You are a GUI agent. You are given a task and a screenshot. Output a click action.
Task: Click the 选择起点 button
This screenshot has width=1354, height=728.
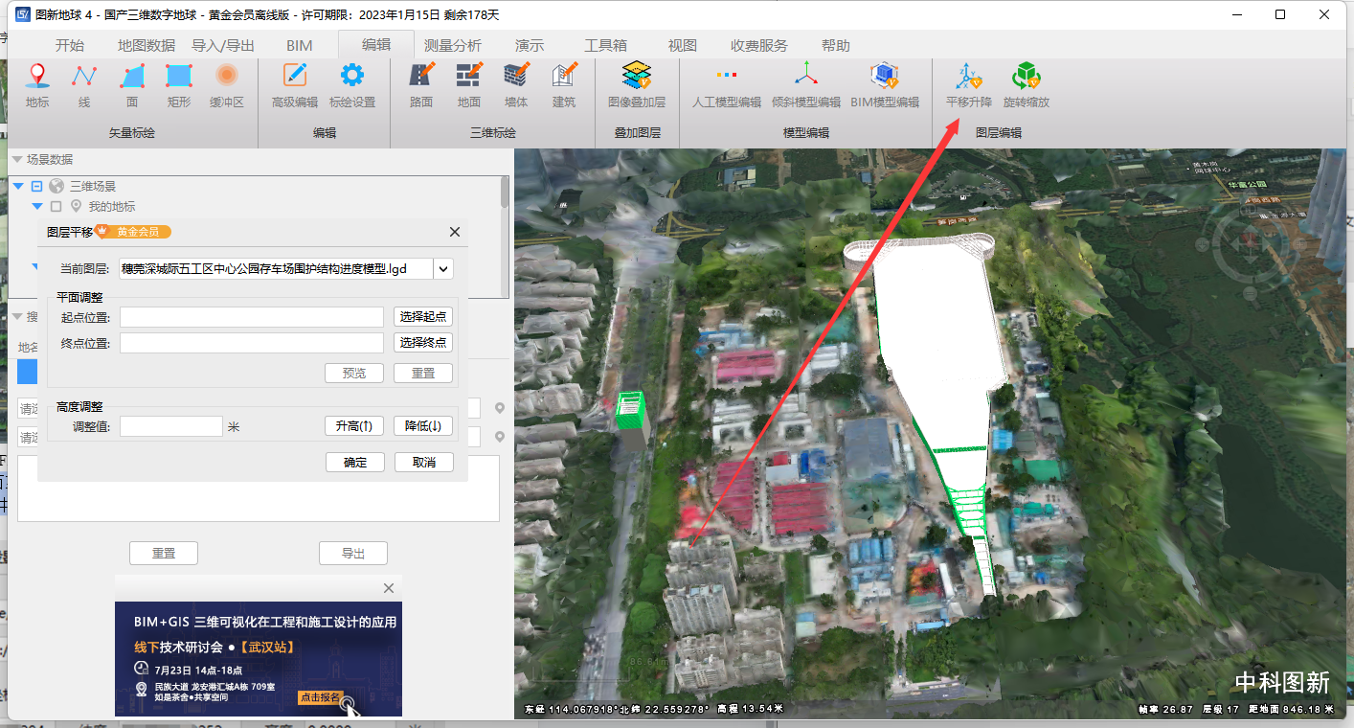point(423,317)
